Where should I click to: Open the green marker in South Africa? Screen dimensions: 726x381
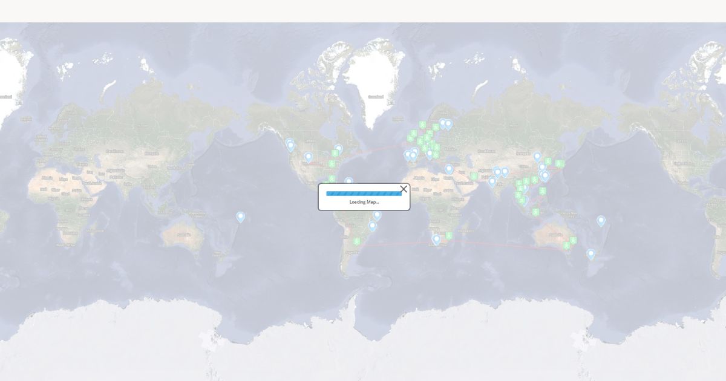(449, 236)
